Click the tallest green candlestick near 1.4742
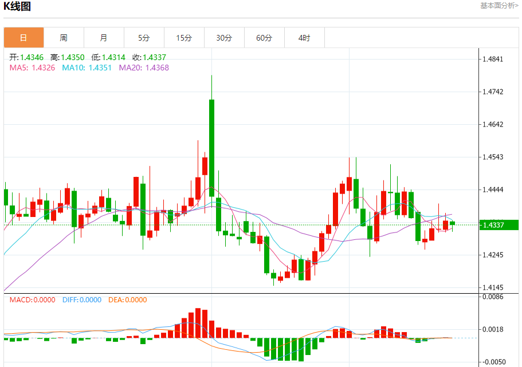The height and width of the screenshot is (367, 522). point(212,148)
